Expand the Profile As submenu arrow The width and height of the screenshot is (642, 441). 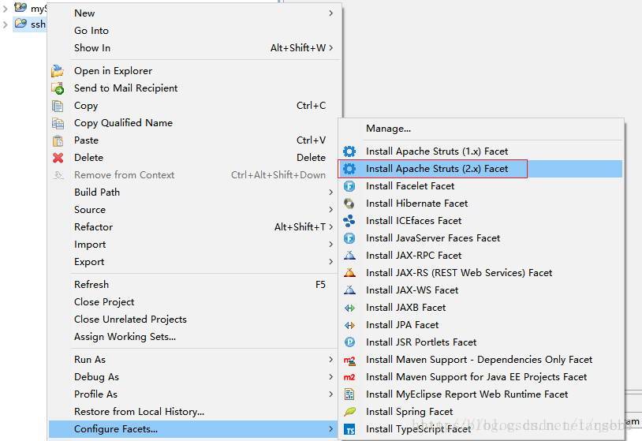point(330,394)
